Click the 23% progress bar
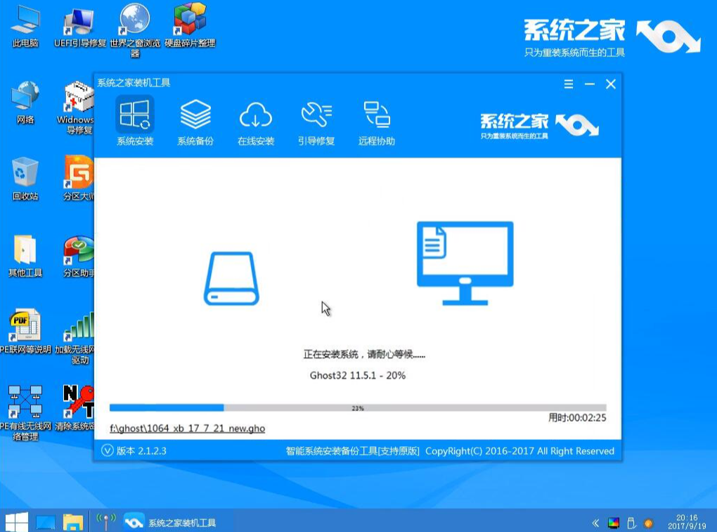 click(357, 406)
